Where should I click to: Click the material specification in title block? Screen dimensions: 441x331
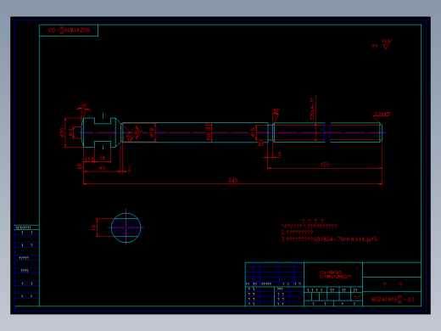pos(335,275)
